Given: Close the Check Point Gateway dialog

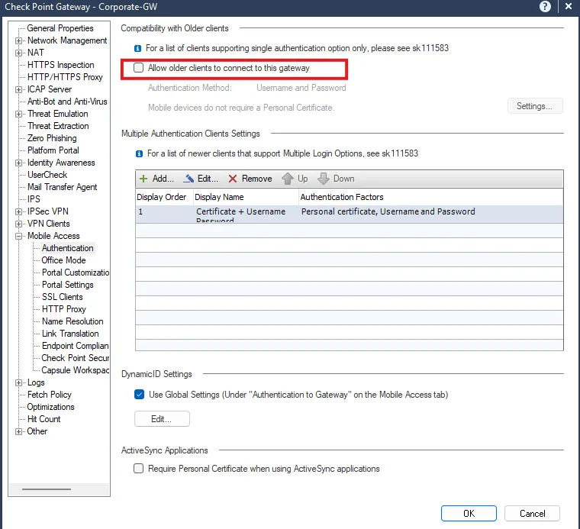Looking at the screenshot, I should coord(569,7).
